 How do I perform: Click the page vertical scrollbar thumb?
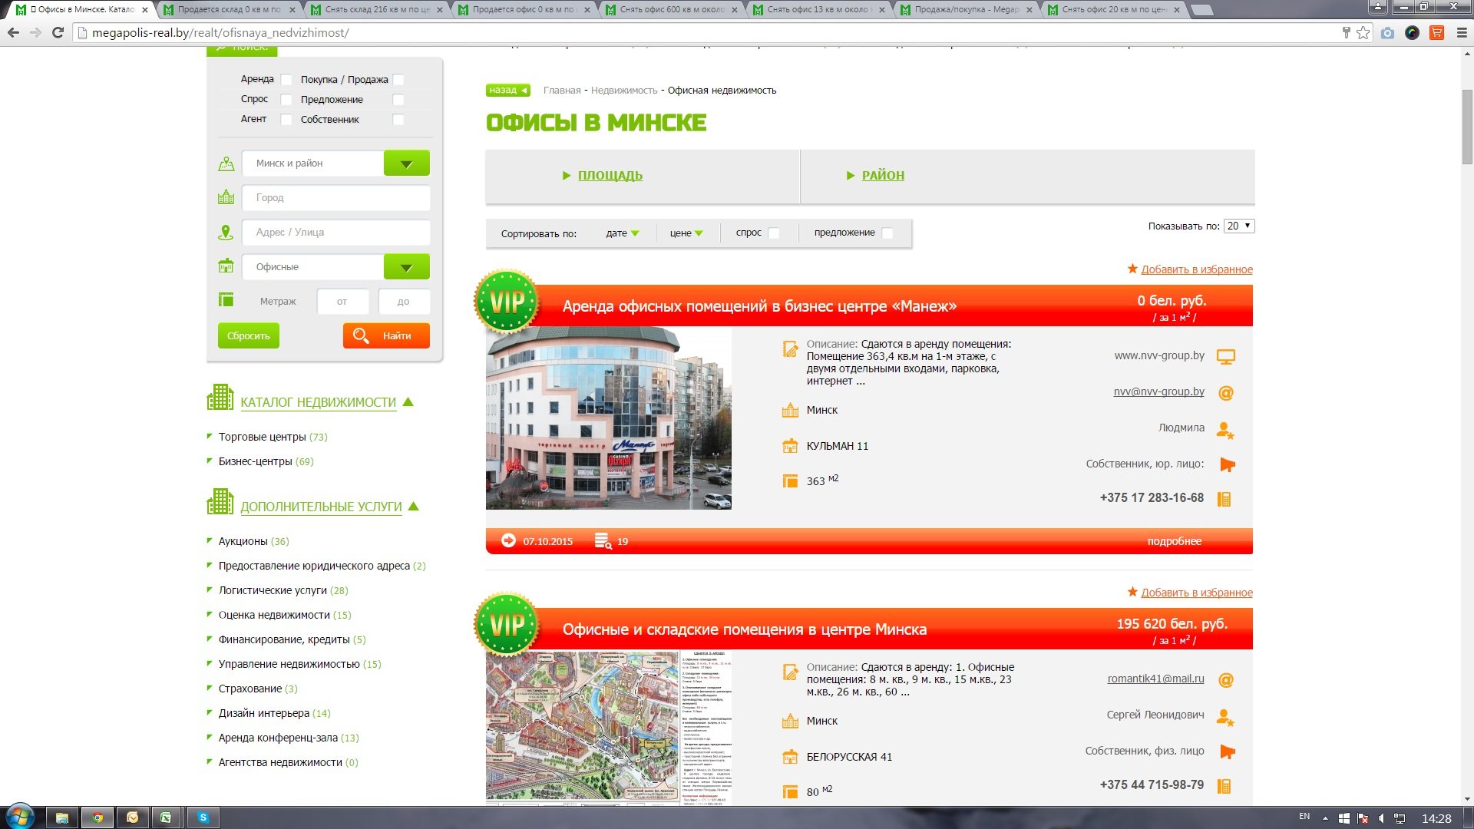pyautogui.click(x=1467, y=127)
